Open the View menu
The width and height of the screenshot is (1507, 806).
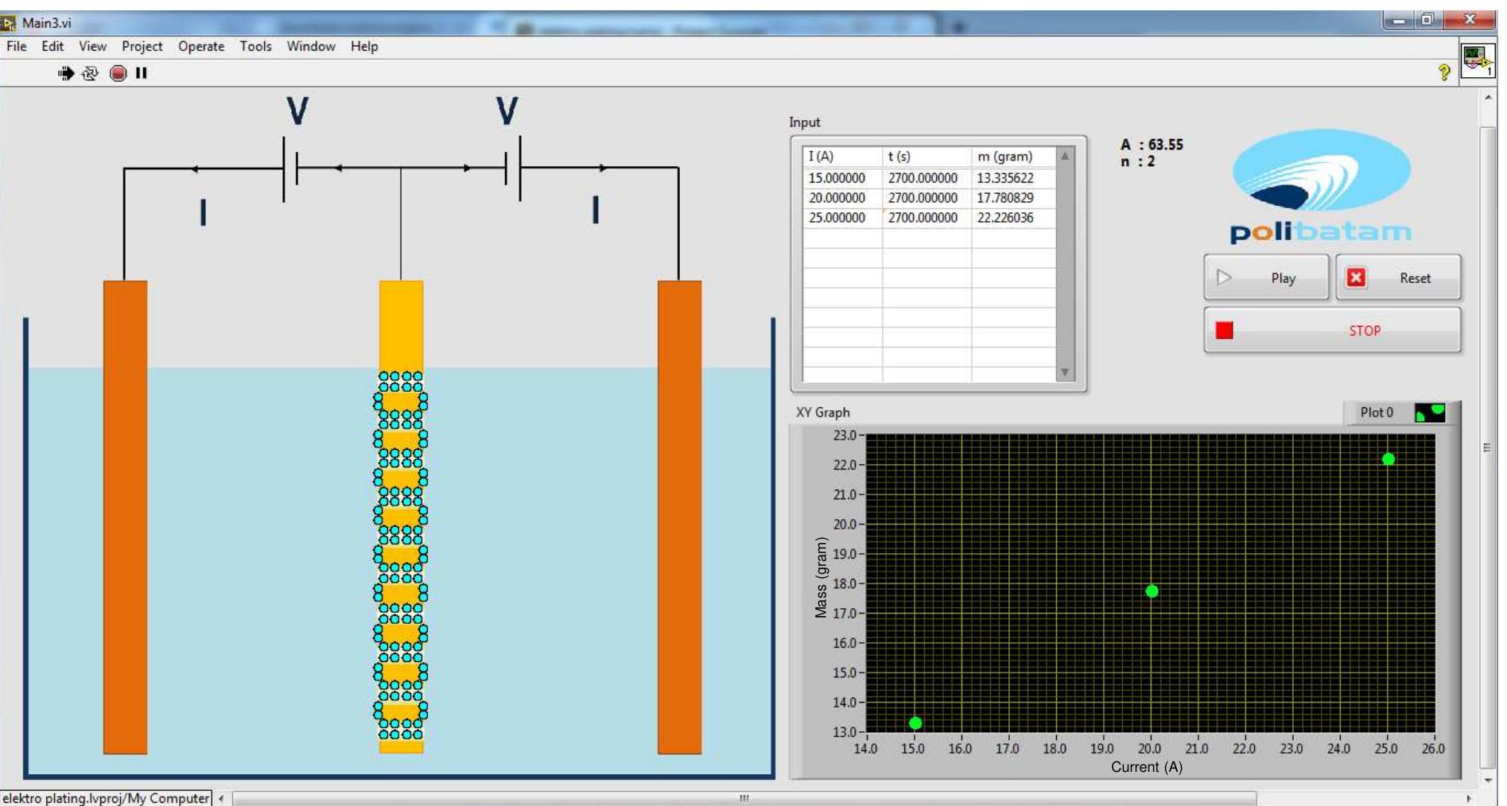click(x=92, y=46)
